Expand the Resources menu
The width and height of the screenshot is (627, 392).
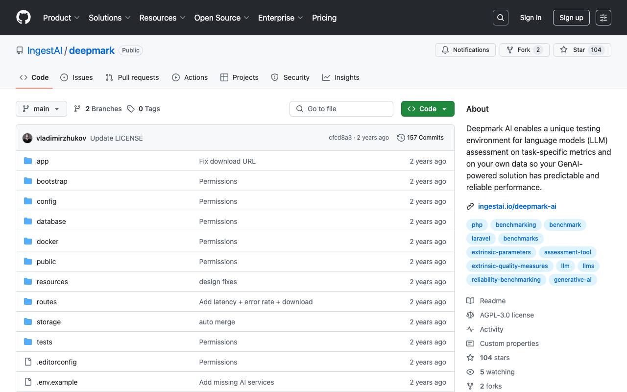(x=162, y=18)
